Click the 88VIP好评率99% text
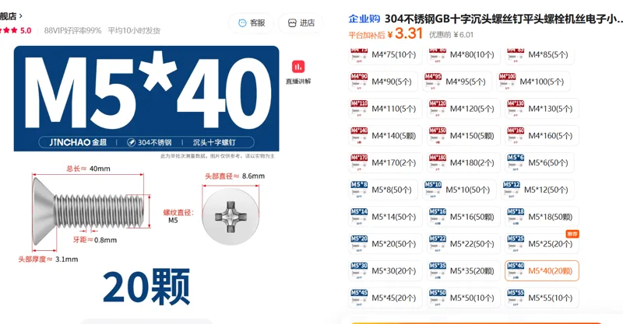Viewport: 623px width, 324px height. pos(72,30)
